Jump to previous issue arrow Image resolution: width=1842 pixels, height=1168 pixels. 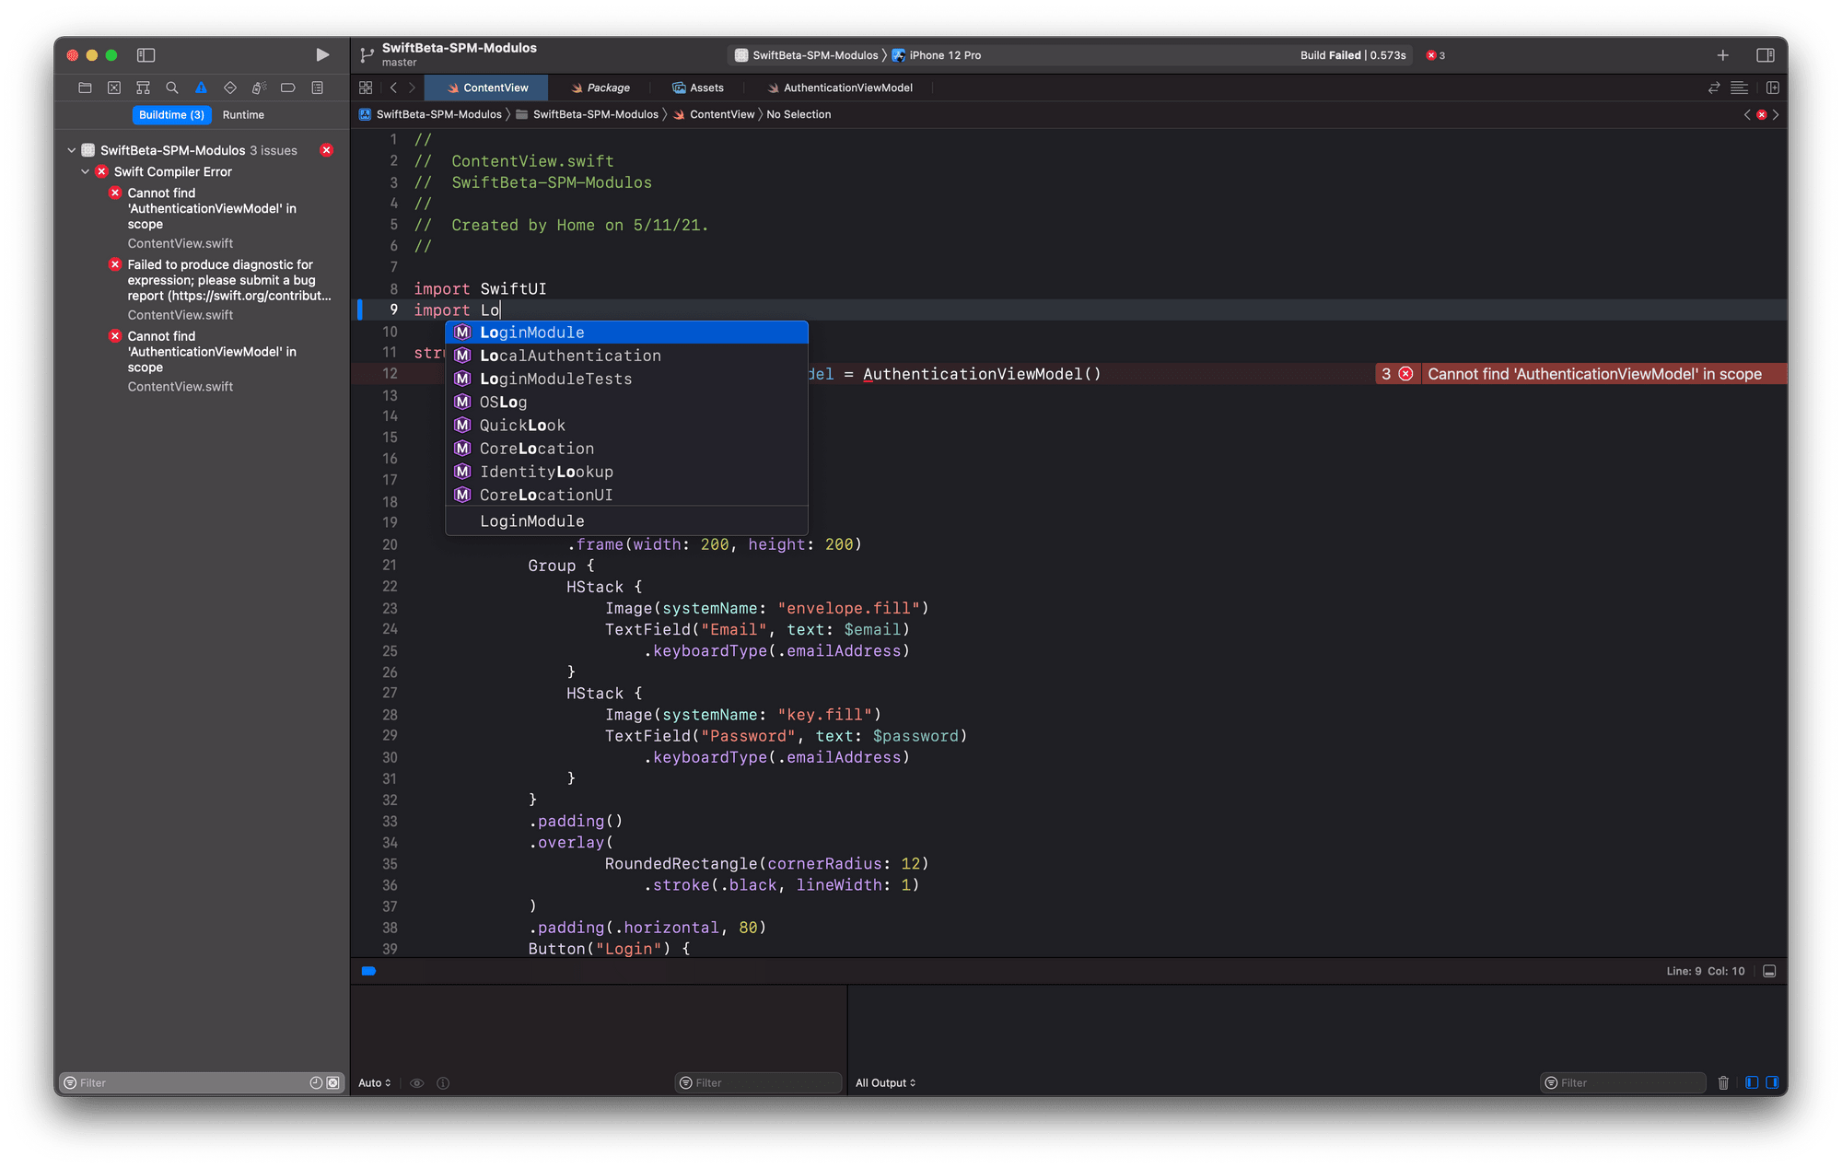click(1747, 114)
